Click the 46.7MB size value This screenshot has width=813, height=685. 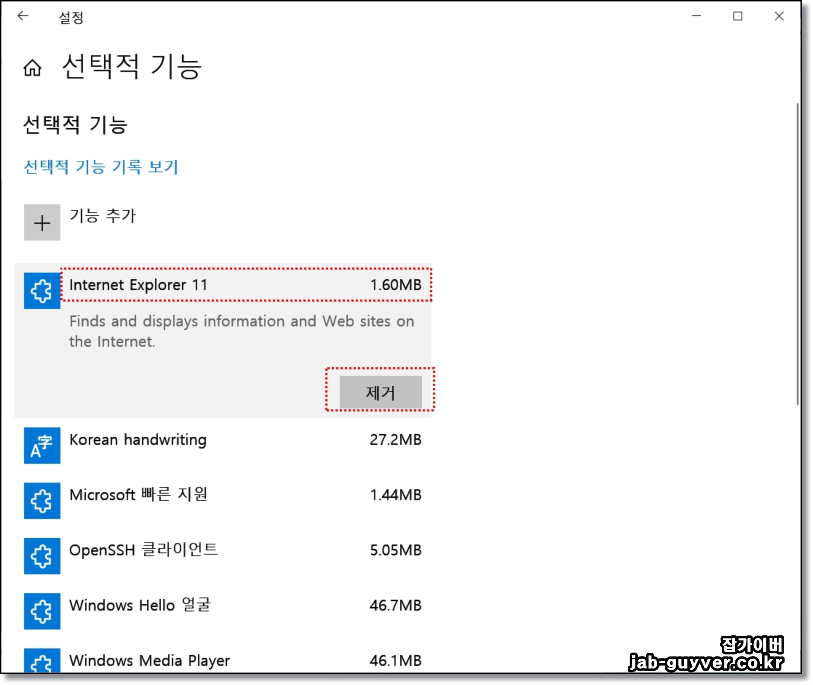pos(396,605)
